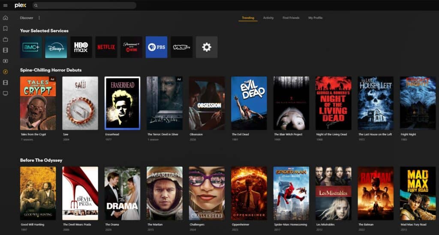This screenshot has height=235, width=439.
Task: Click "Tales from the Crypt" title text
Action: point(33,134)
